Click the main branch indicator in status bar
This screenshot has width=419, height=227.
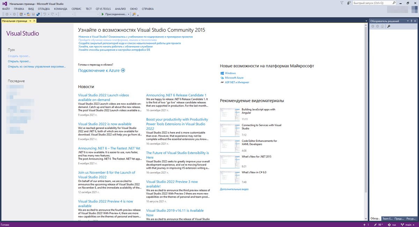(x=408, y=225)
